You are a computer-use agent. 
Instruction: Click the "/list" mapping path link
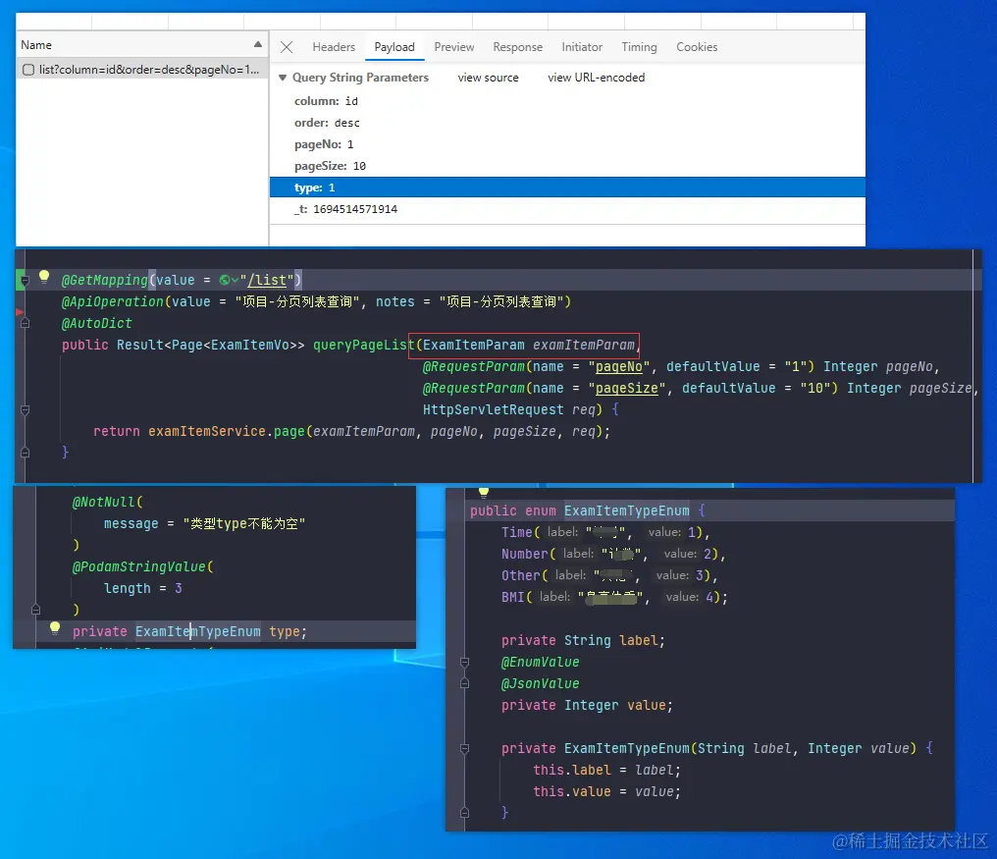click(267, 280)
